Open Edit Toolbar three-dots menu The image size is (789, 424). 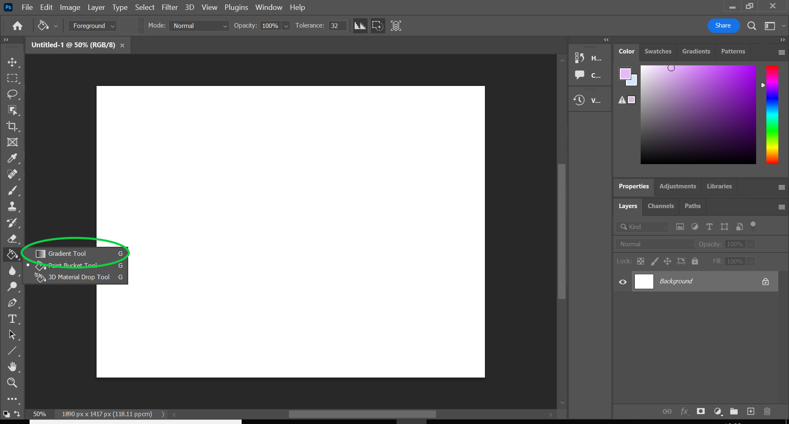click(12, 399)
